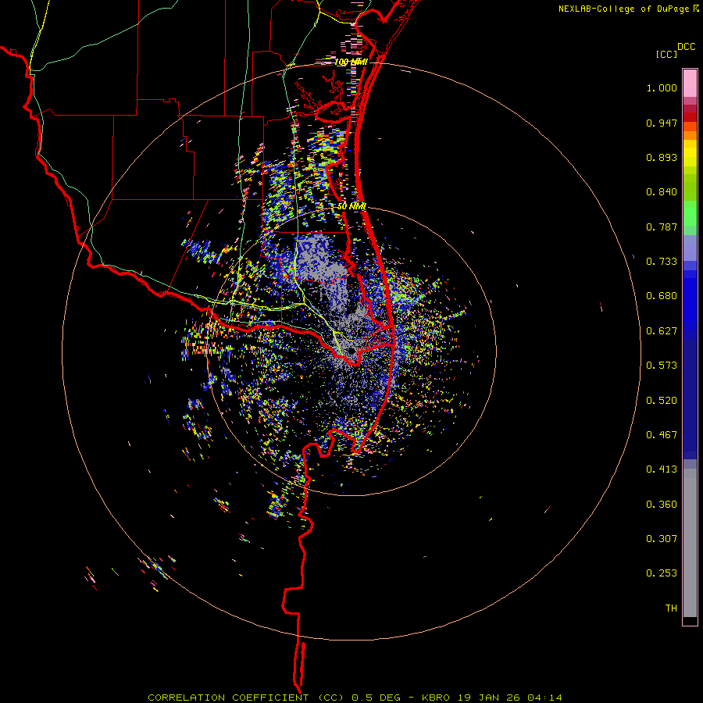This screenshot has width=703, height=703.
Task: Click the 0.413 color scale value
Action: tap(662, 469)
